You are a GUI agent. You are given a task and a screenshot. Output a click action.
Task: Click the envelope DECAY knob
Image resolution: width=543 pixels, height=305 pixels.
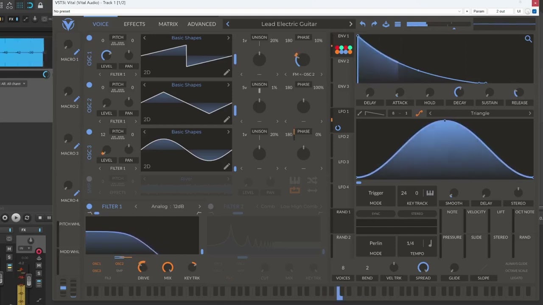pyautogui.click(x=459, y=92)
